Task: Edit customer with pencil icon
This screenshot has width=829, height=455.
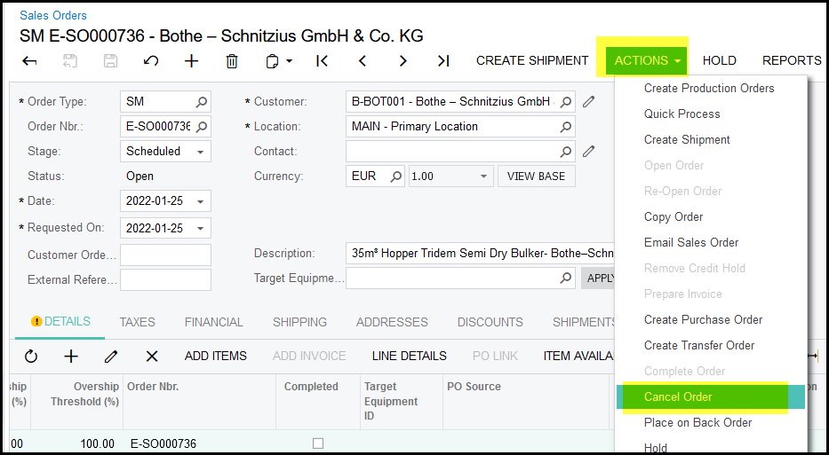Action: pos(588,101)
